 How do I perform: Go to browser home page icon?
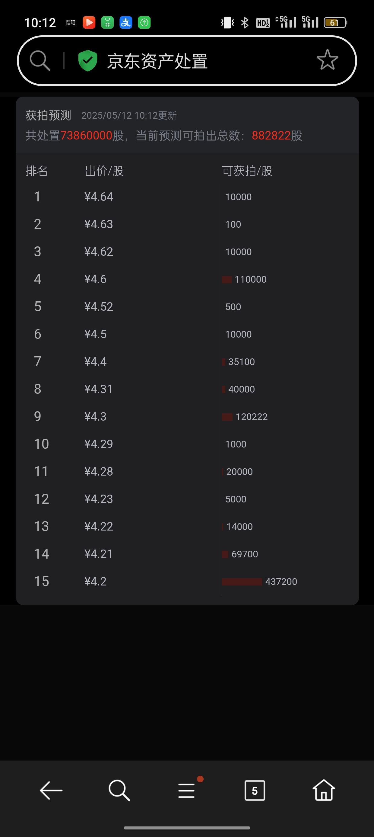pos(324,790)
